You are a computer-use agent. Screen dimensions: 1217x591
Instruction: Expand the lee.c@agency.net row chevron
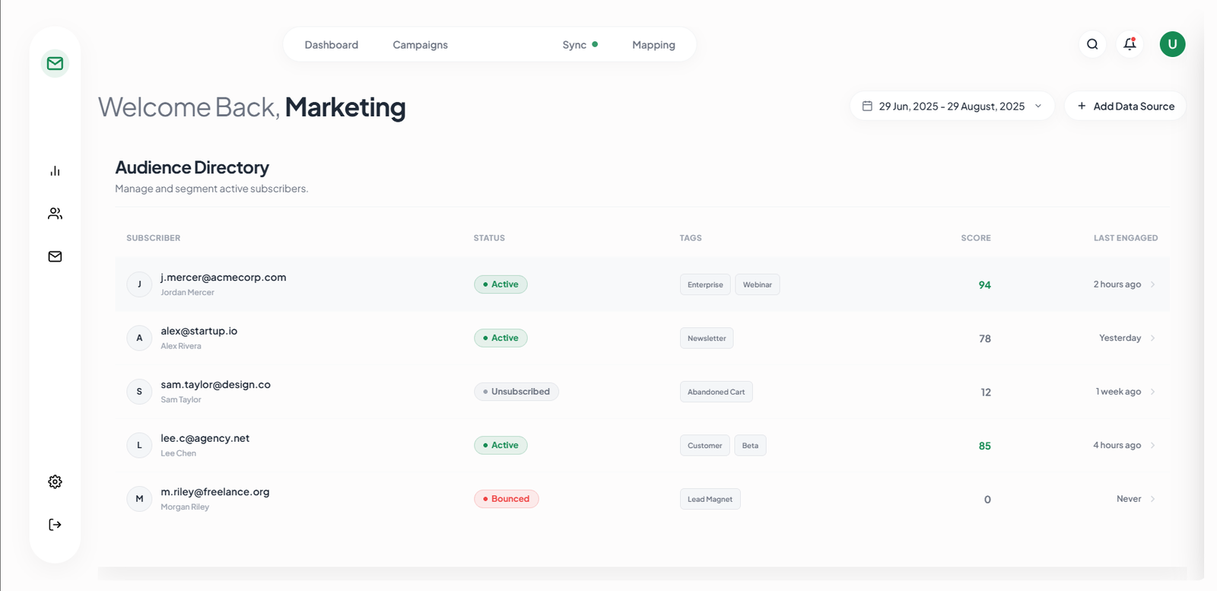coord(1153,445)
